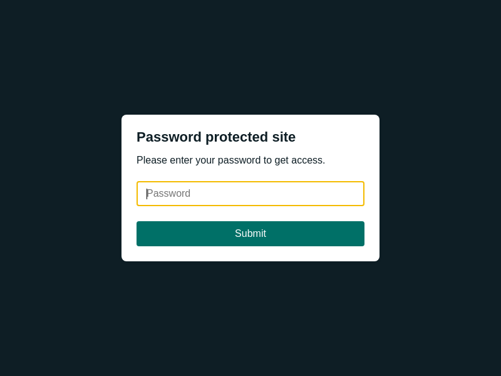Click the word "Please" in the description
The width and height of the screenshot is (501, 376).
[x=152, y=160]
